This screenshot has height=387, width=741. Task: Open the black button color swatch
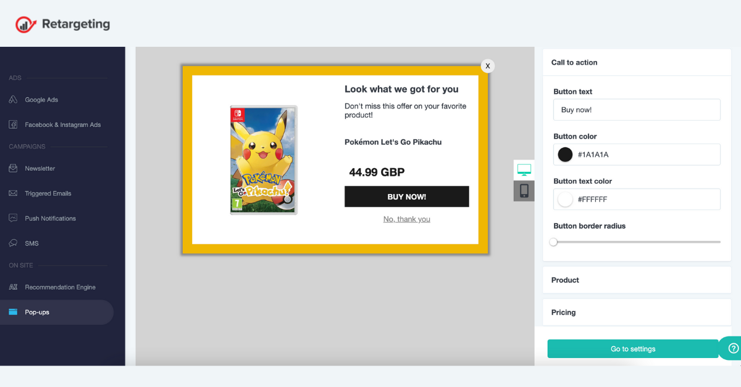click(x=565, y=155)
